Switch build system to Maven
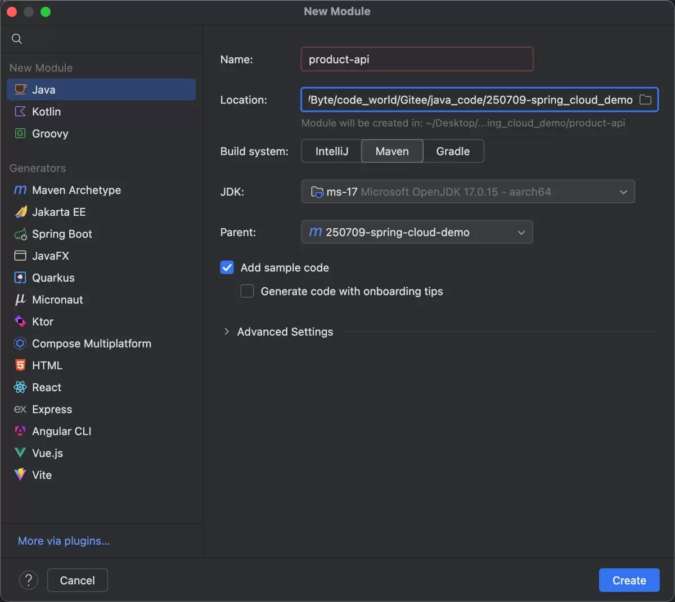The image size is (675, 602). click(392, 151)
